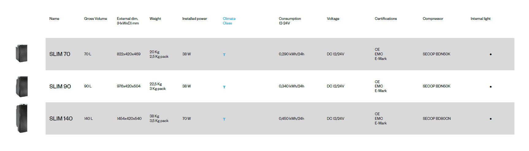Click the internal light dot for SLIM 140
This screenshot has height=151, width=529.
tap(490, 119)
